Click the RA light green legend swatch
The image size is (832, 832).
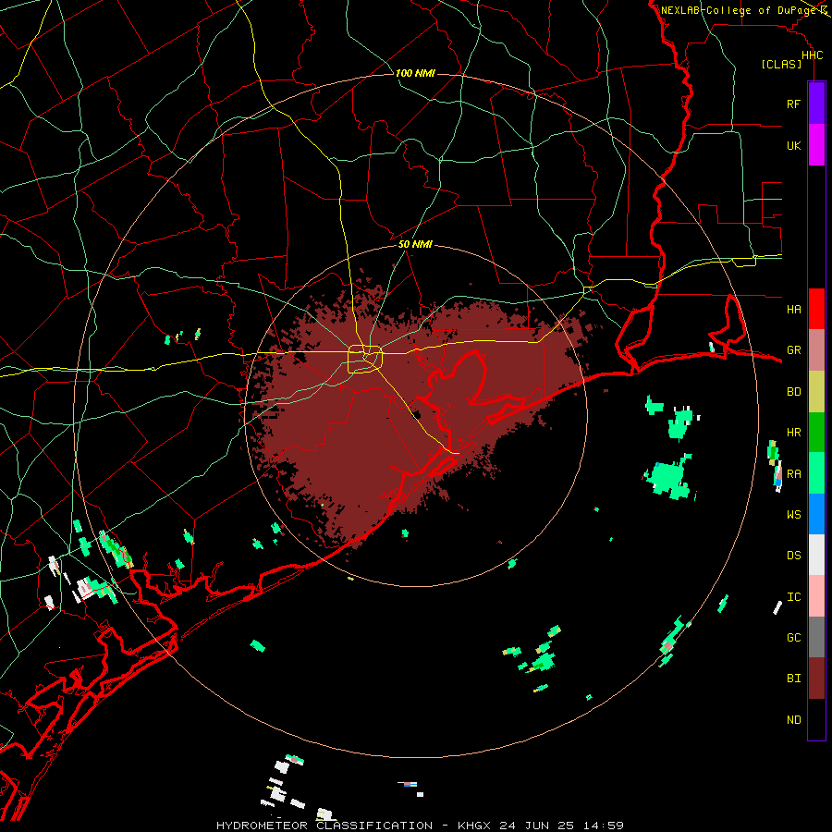pyautogui.click(x=816, y=473)
